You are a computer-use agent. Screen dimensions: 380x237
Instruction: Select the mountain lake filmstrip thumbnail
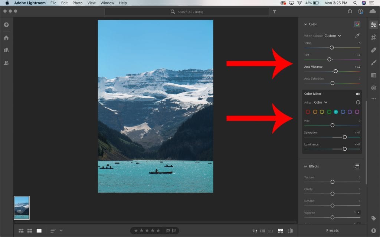(22, 208)
